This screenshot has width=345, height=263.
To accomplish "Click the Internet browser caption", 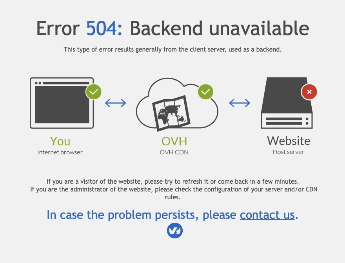I will click(60, 152).
